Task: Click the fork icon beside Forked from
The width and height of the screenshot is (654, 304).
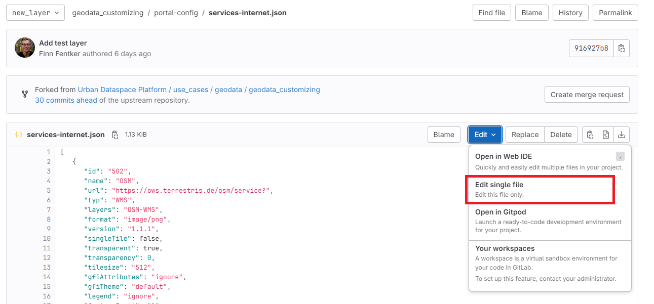Action: [x=24, y=94]
